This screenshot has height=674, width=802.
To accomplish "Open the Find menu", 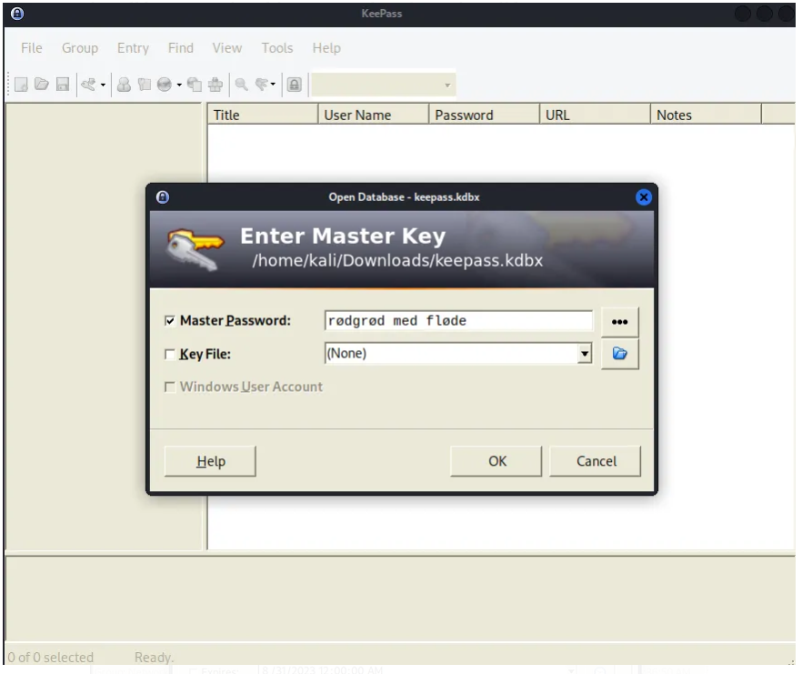I will point(181,48).
